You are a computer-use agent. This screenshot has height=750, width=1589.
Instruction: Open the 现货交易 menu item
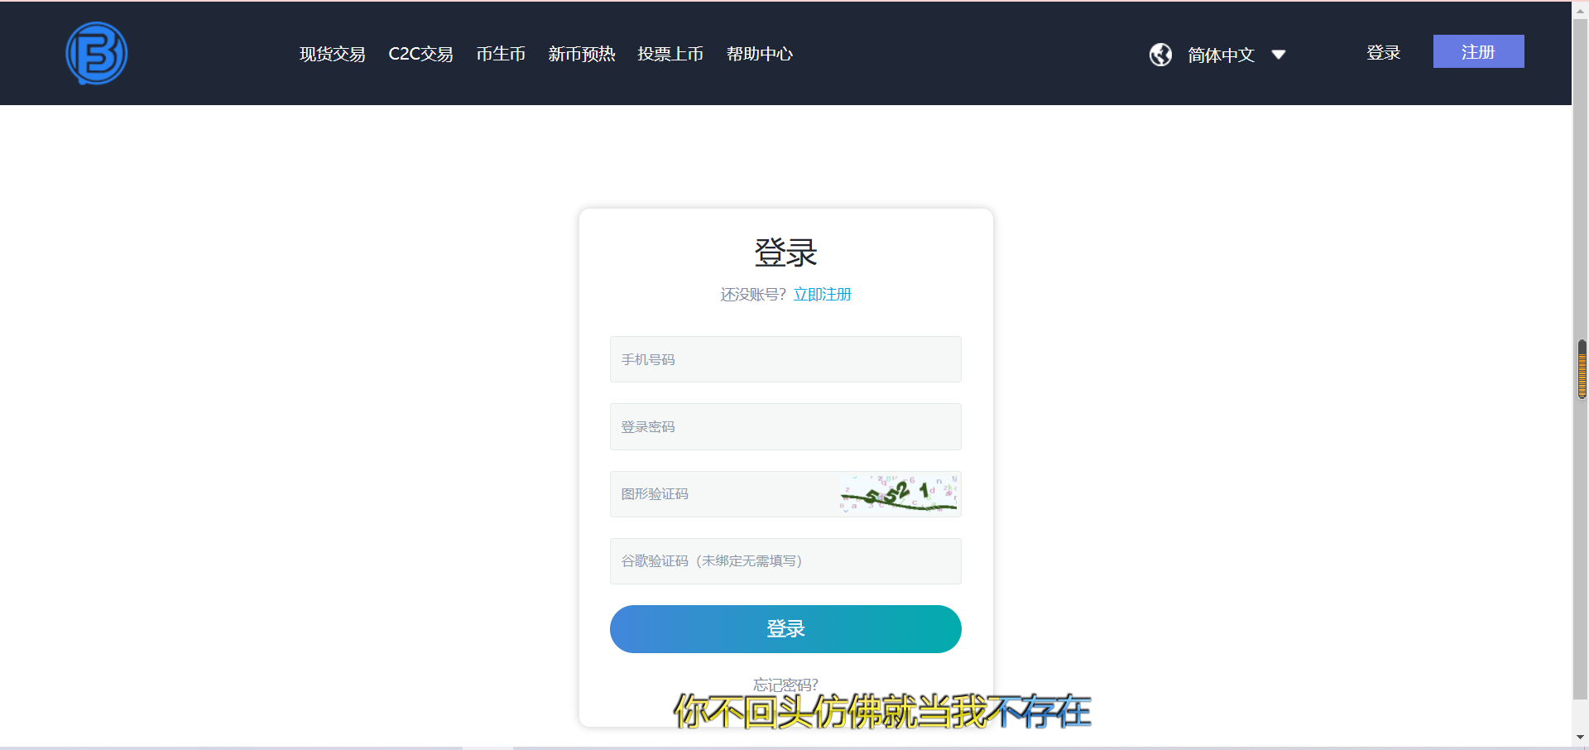click(x=332, y=54)
